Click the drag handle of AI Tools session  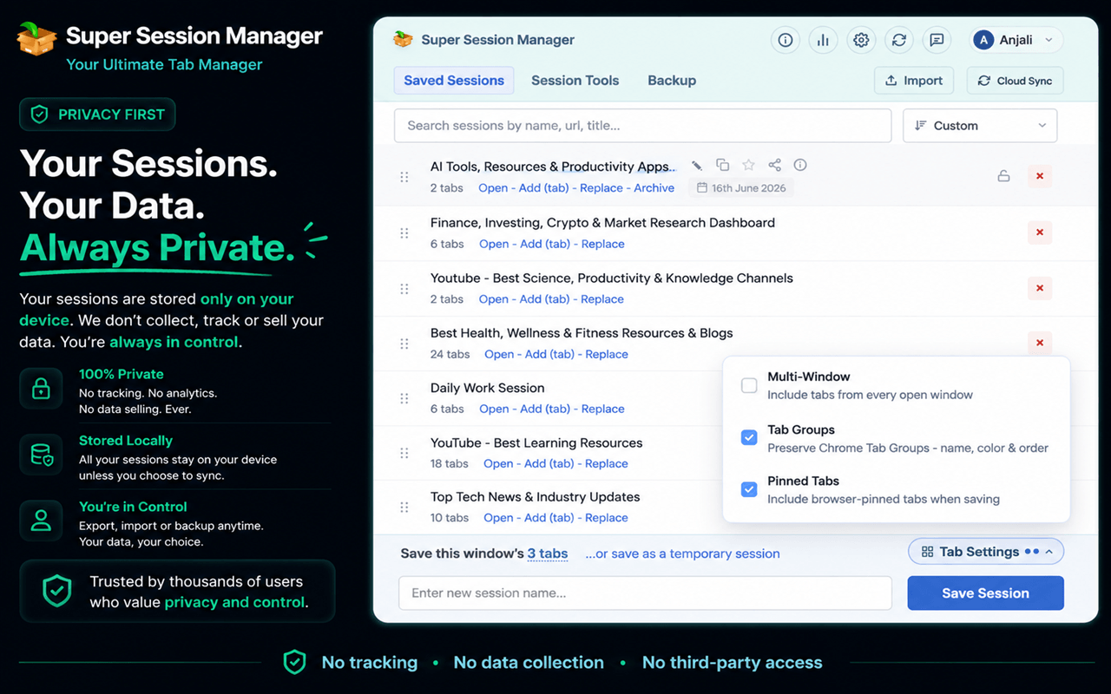404,177
